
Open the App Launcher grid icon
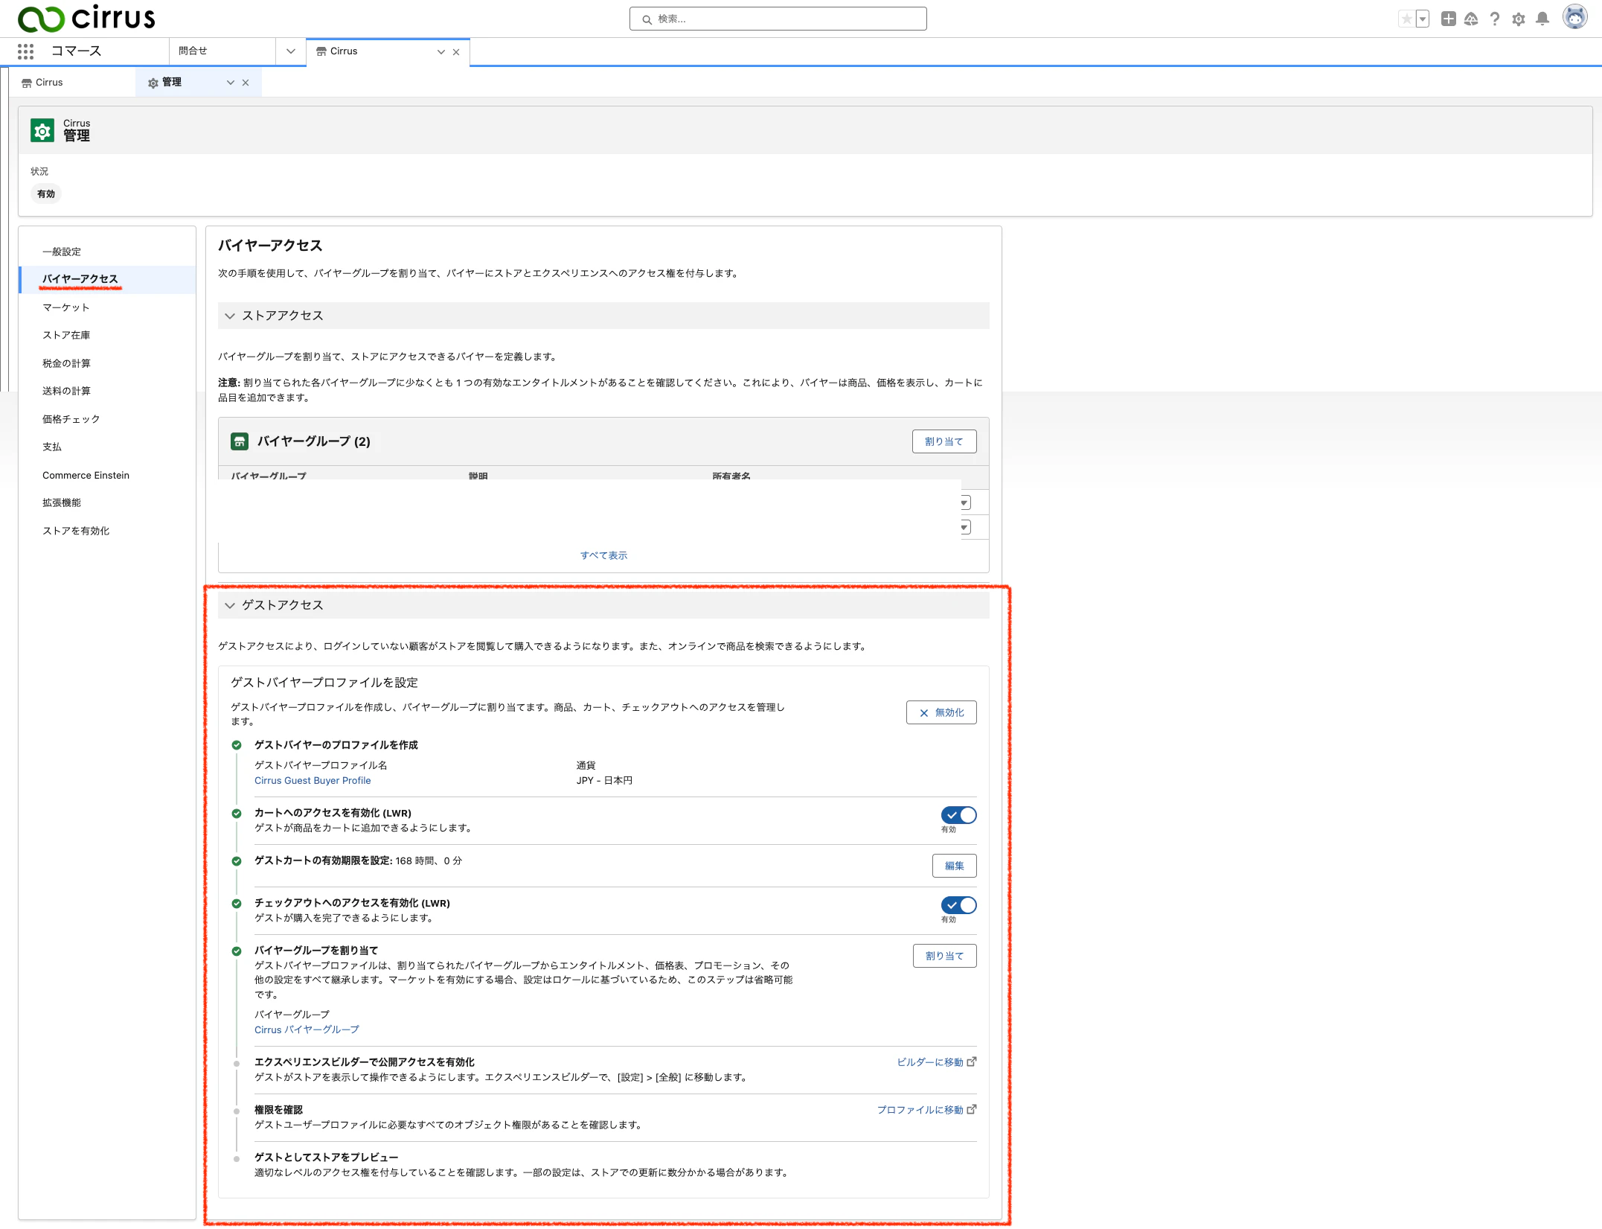click(26, 51)
